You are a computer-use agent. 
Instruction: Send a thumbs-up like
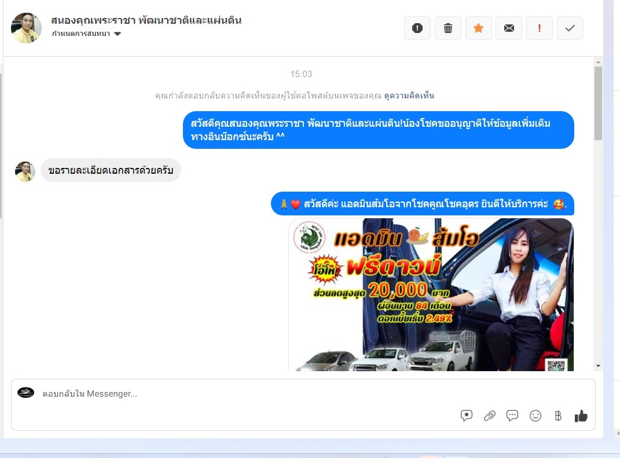(581, 416)
